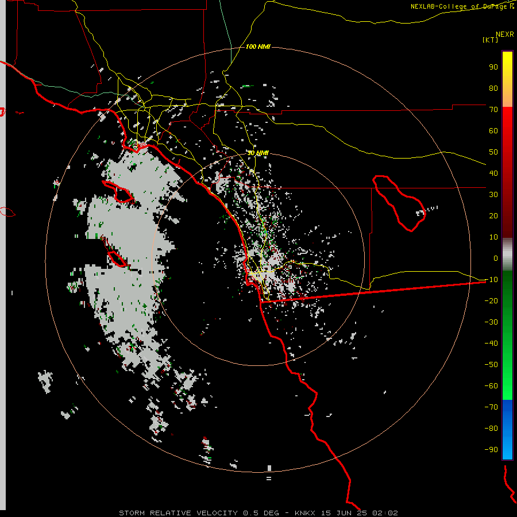Click the 30 value on velocity scale
This screenshot has width=517, height=517.
(493, 195)
